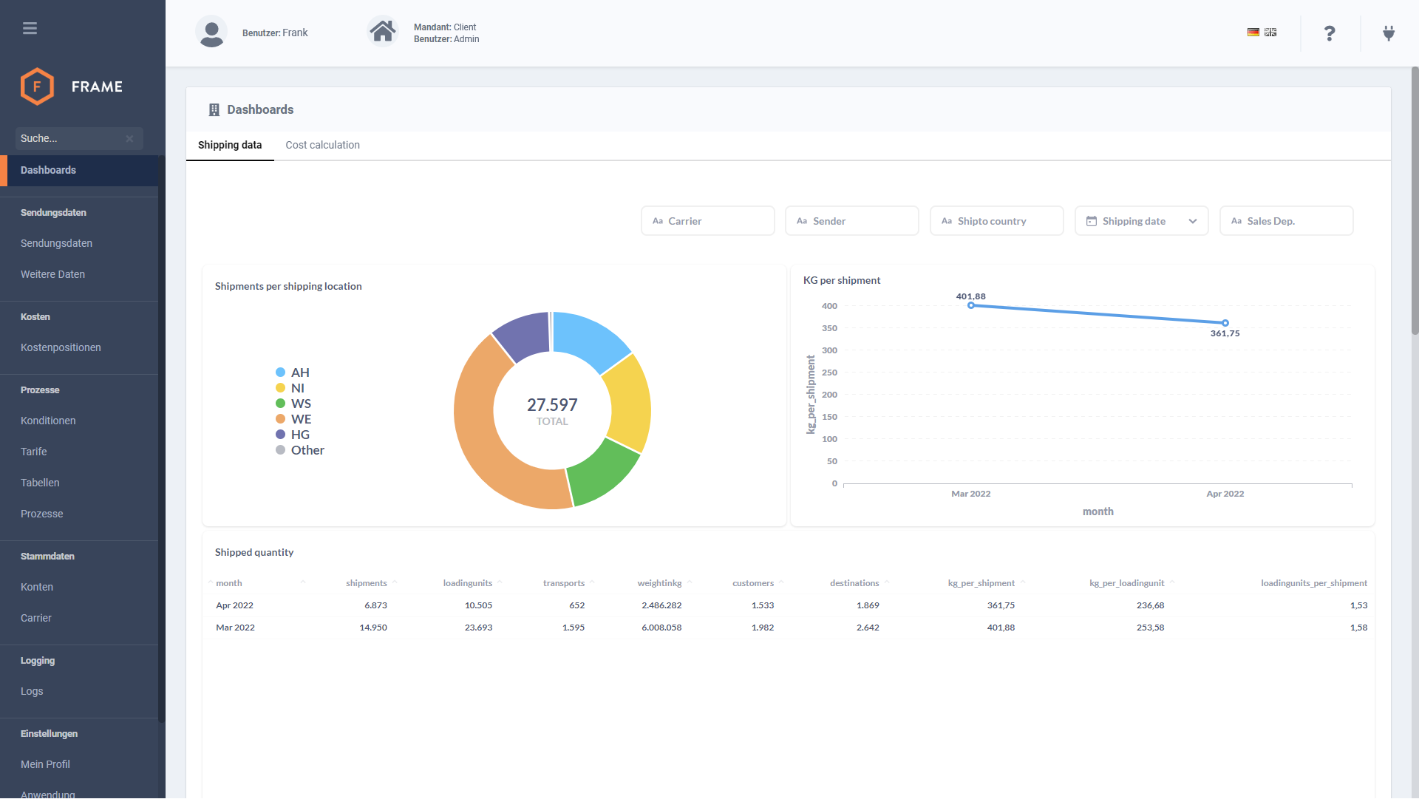
Task: Switch language with German flag icon
Action: click(x=1253, y=33)
